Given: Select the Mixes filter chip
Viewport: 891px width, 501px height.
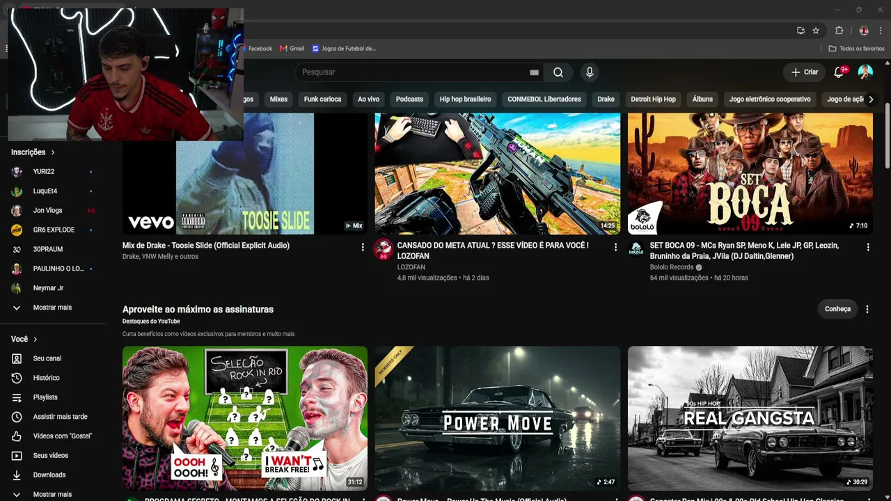Looking at the screenshot, I should point(278,100).
